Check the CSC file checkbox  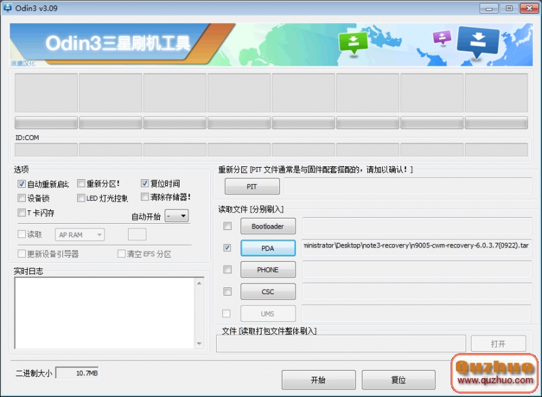pos(228,291)
